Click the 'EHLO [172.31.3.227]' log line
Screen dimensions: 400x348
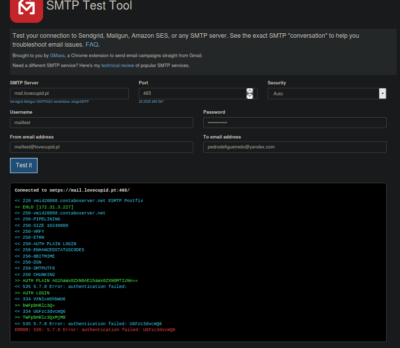(44, 207)
